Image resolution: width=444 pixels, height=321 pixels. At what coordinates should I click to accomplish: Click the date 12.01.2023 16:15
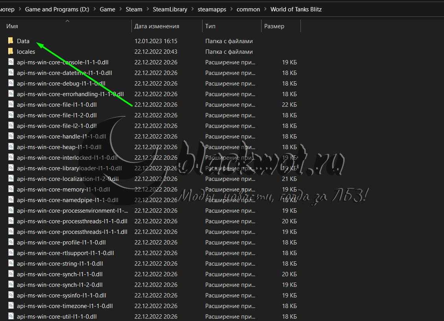(x=156, y=41)
